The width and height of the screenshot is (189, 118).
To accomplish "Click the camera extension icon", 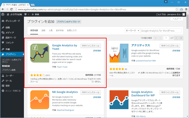I will tap(182, 9).
